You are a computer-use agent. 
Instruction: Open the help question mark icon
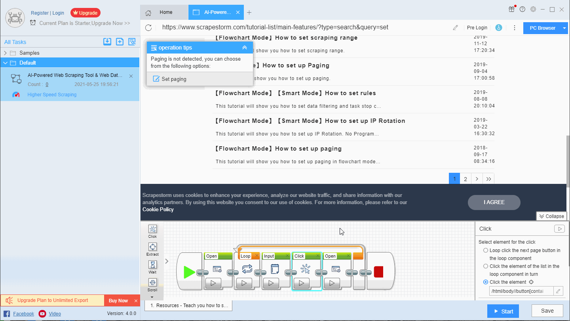click(x=522, y=9)
